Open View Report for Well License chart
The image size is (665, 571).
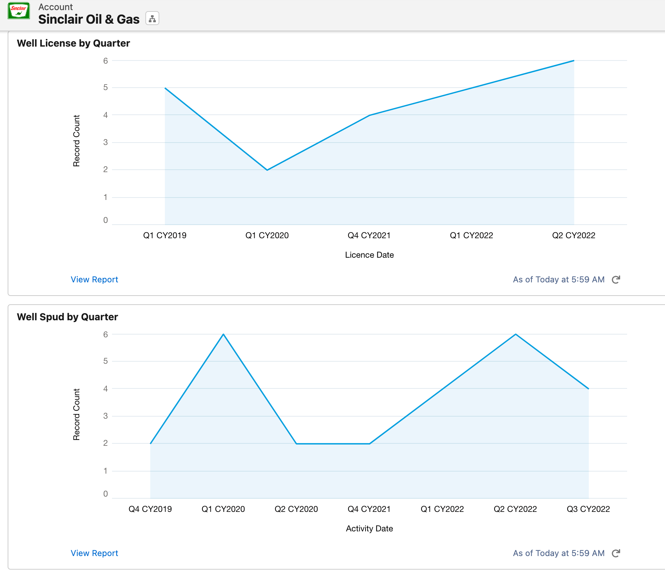click(94, 280)
